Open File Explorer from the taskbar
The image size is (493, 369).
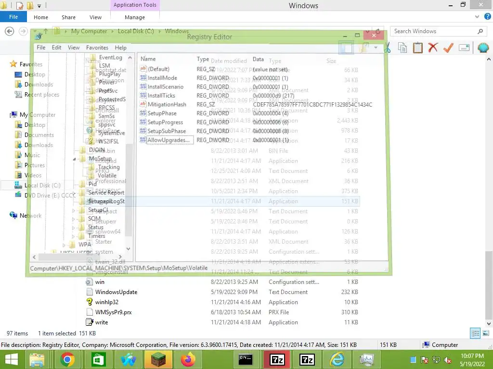37,359
